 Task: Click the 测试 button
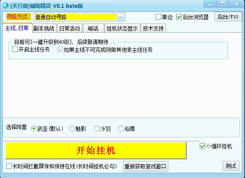[x=231, y=166]
